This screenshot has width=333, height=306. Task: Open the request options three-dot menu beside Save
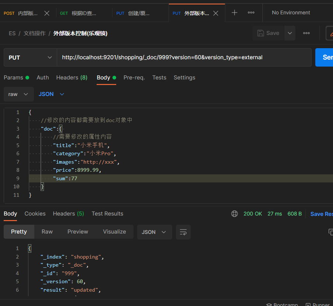click(306, 33)
